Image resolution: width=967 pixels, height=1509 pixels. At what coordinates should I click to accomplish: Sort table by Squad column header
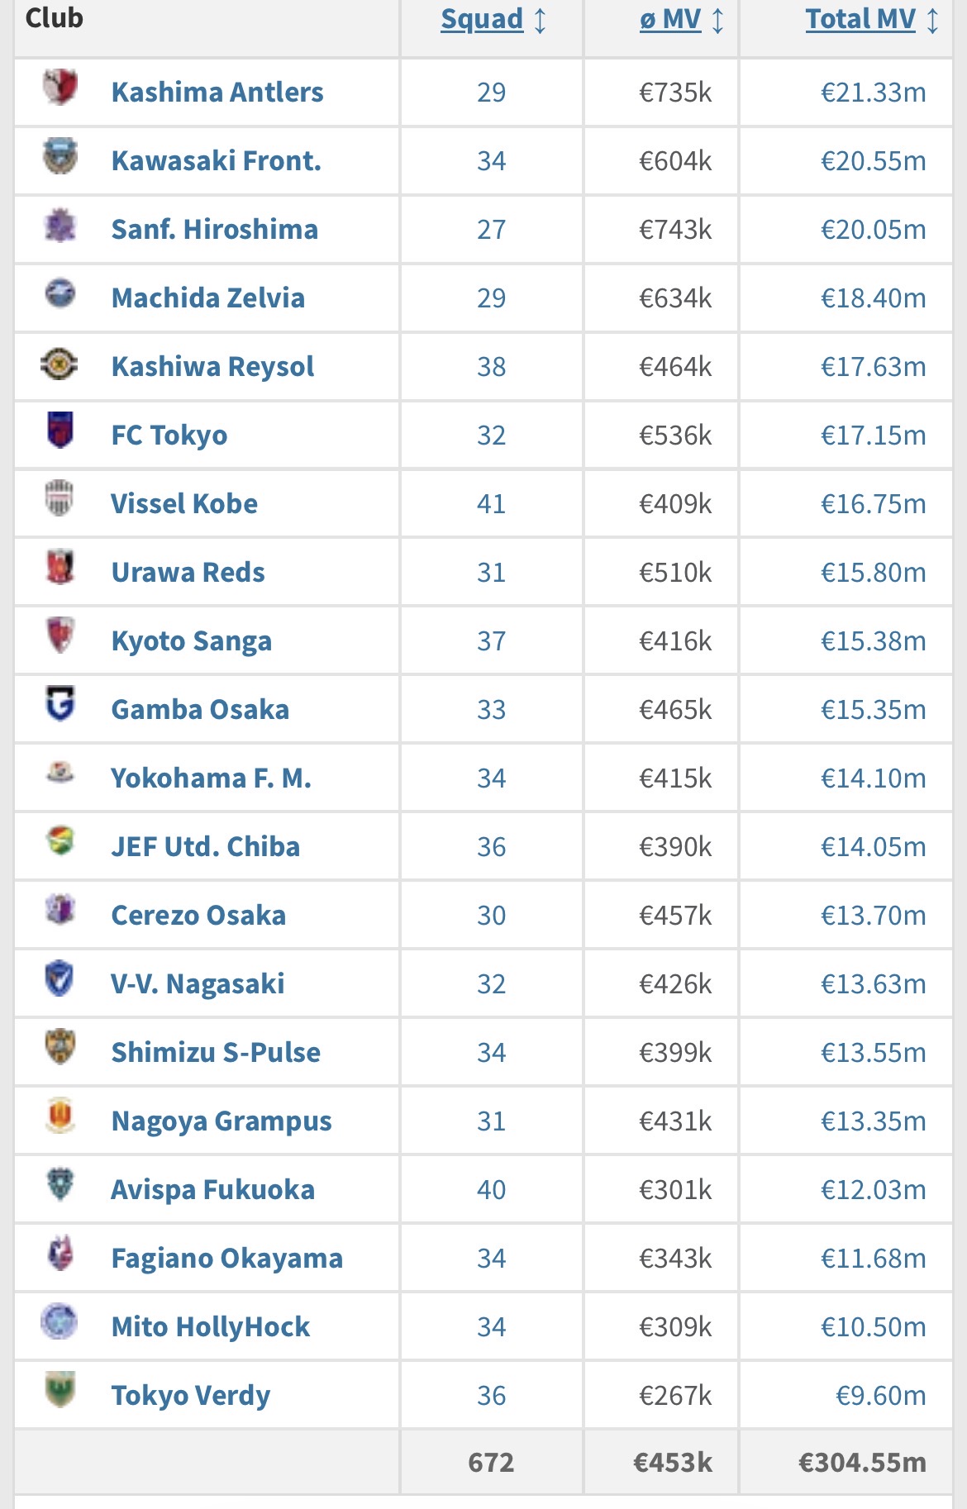(482, 19)
